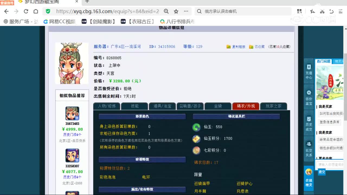Open similar item 33258307 thumbnail
Viewport: 347px width, 195px height.
(x=72, y=155)
